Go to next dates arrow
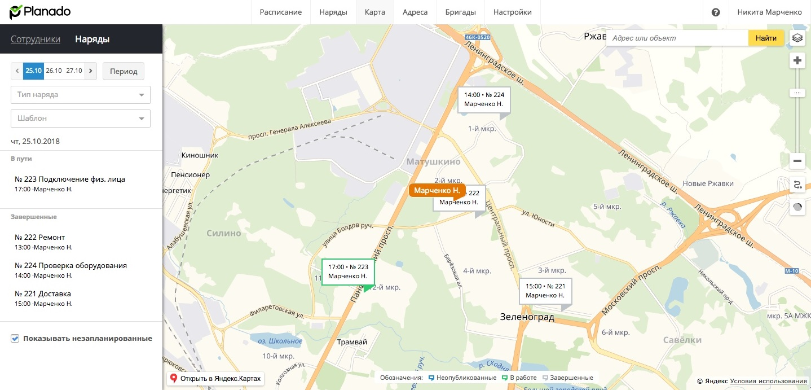Screen dimensions: 811x390 click(x=91, y=71)
